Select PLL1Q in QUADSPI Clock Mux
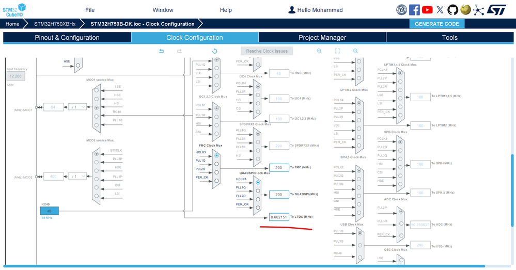 [258, 190]
